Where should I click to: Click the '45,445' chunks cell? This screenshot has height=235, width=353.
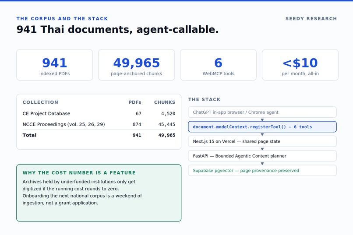(166, 124)
